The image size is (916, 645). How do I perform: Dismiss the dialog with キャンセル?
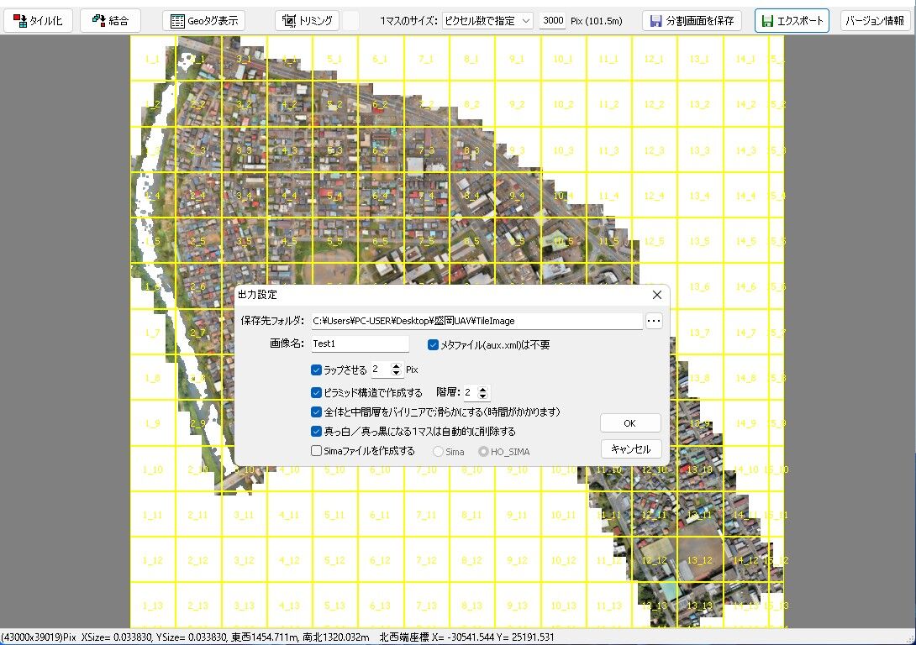(x=630, y=448)
